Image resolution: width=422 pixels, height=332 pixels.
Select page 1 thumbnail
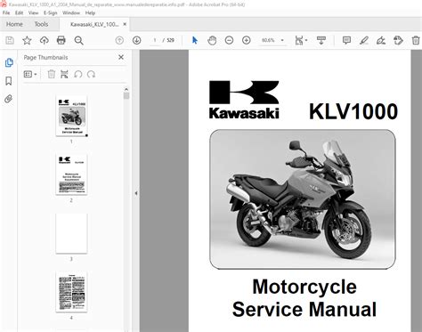[x=71, y=116]
